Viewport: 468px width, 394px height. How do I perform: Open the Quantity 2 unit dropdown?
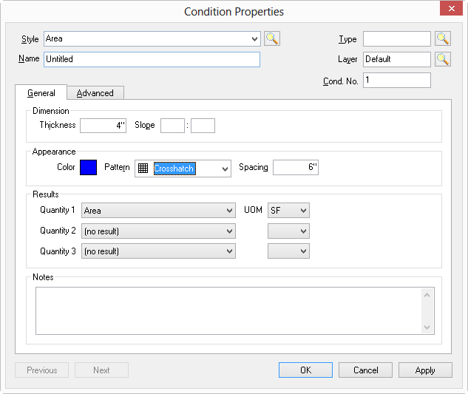[x=288, y=231]
